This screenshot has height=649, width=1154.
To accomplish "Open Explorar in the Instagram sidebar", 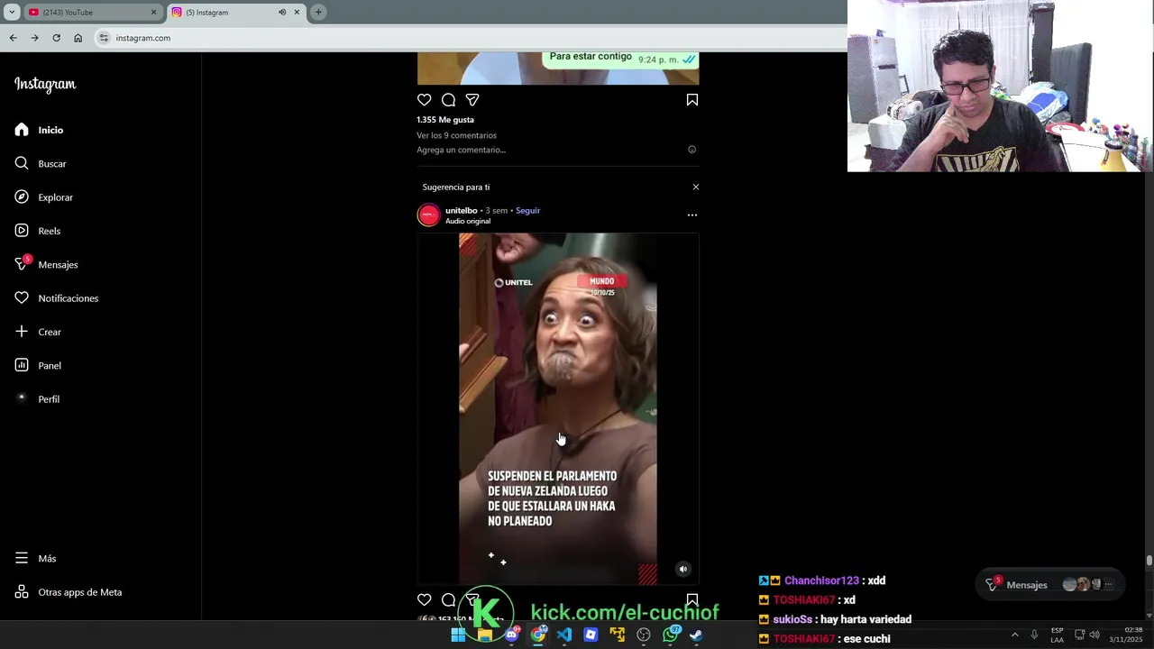I will [44, 197].
